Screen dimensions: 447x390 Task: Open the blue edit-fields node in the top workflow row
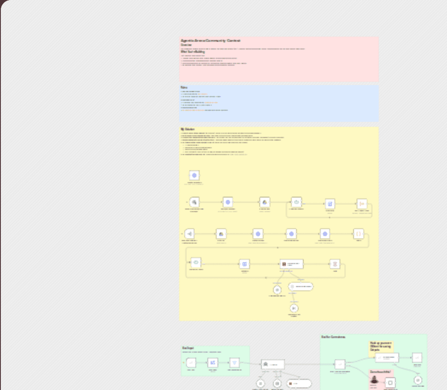pyautogui.click(x=330, y=204)
